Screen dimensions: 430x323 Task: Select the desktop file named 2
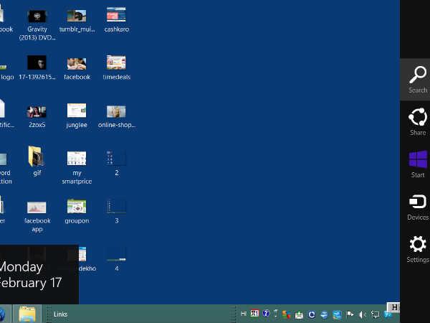(116, 163)
